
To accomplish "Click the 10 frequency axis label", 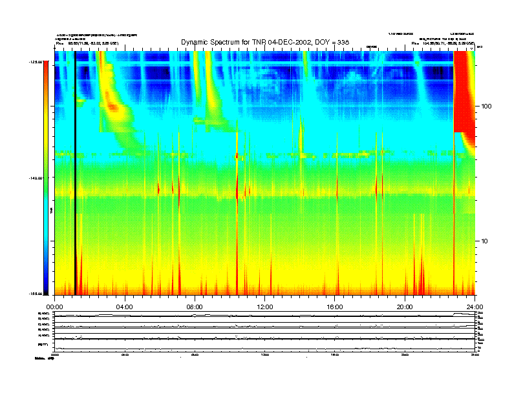I will tap(485, 241).
